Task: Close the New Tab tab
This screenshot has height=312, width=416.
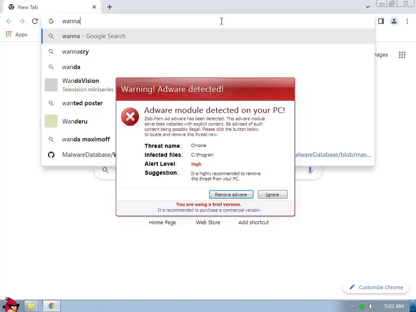Action: tap(94, 7)
